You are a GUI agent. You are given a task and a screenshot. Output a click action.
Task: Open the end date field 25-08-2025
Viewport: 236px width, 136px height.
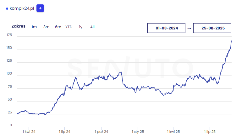(x=212, y=28)
